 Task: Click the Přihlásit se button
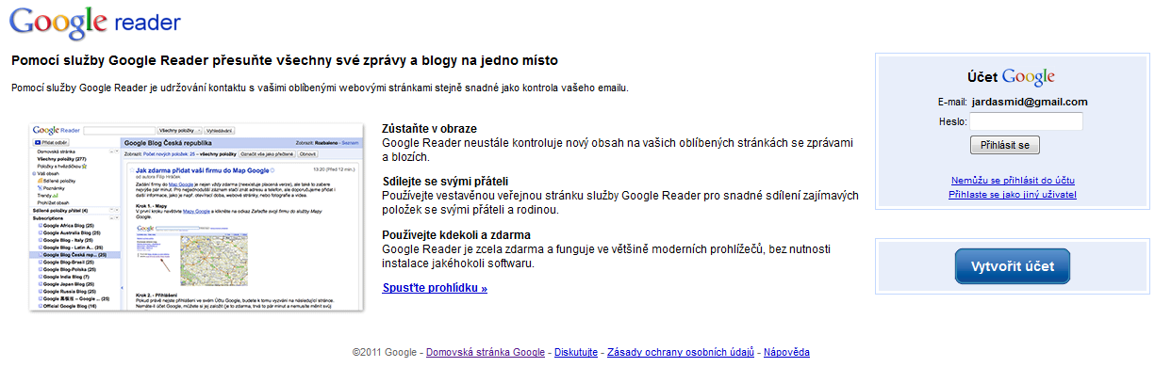(1005, 145)
